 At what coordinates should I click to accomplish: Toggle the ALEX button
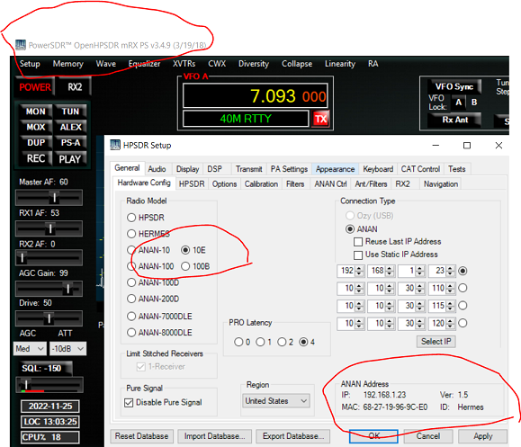pyautogui.click(x=70, y=127)
